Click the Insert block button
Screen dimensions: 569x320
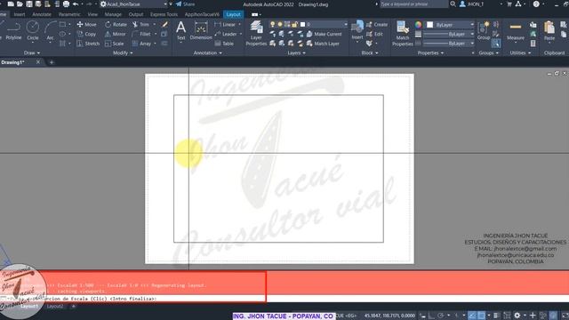(x=357, y=31)
